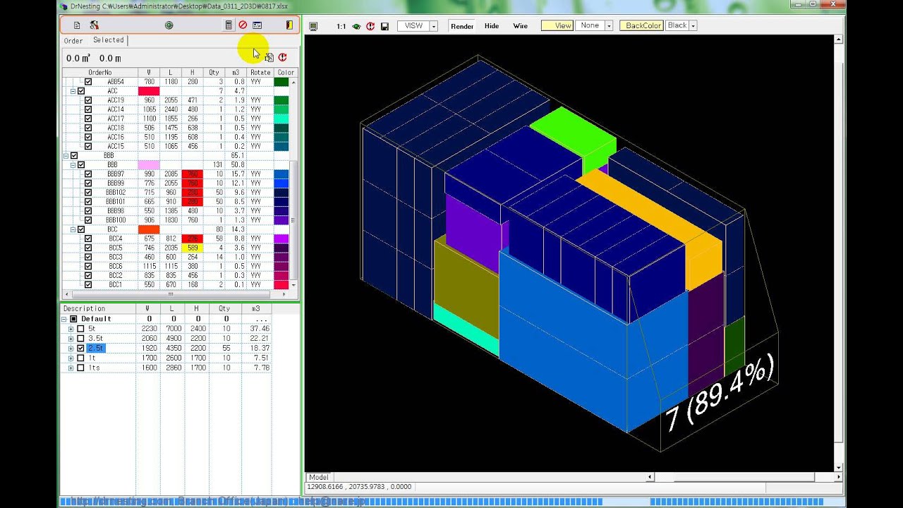Click the 3.5t volume value 22.21
Image resolution: width=903 pixels, height=508 pixels.
260,339
